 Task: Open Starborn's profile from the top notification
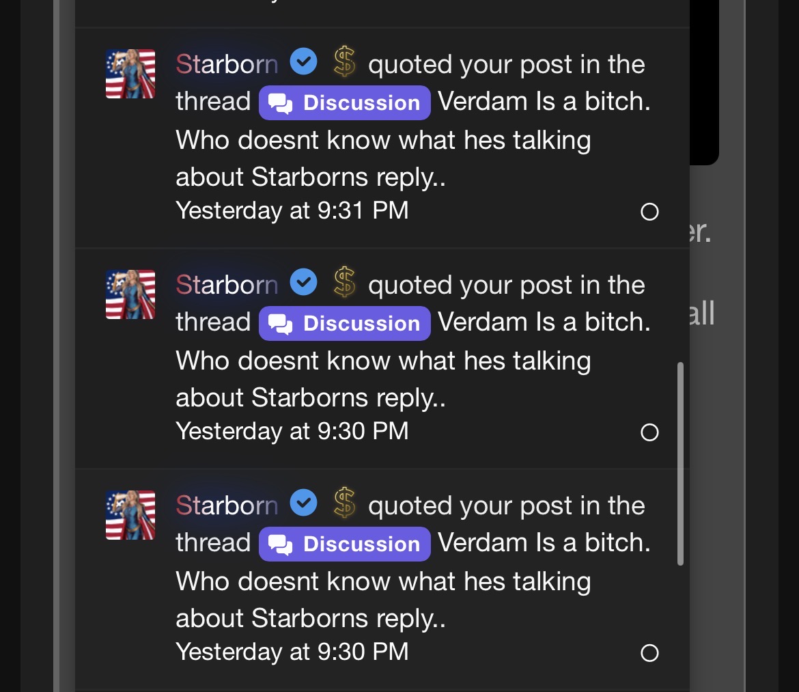[227, 64]
